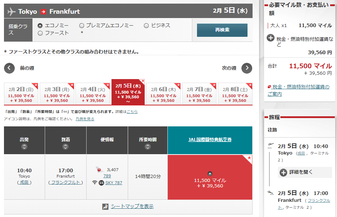Select the プレミアムエコノミー radio button
The height and width of the screenshot is (217, 337).
click(x=82, y=26)
